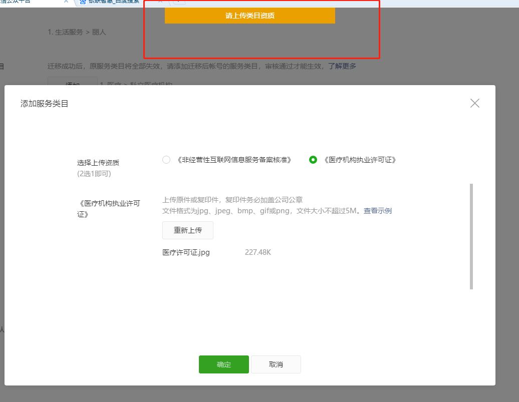Click the uploaded file 医疗许可证.jpg
Screen dimensions: 519x402
(186, 252)
